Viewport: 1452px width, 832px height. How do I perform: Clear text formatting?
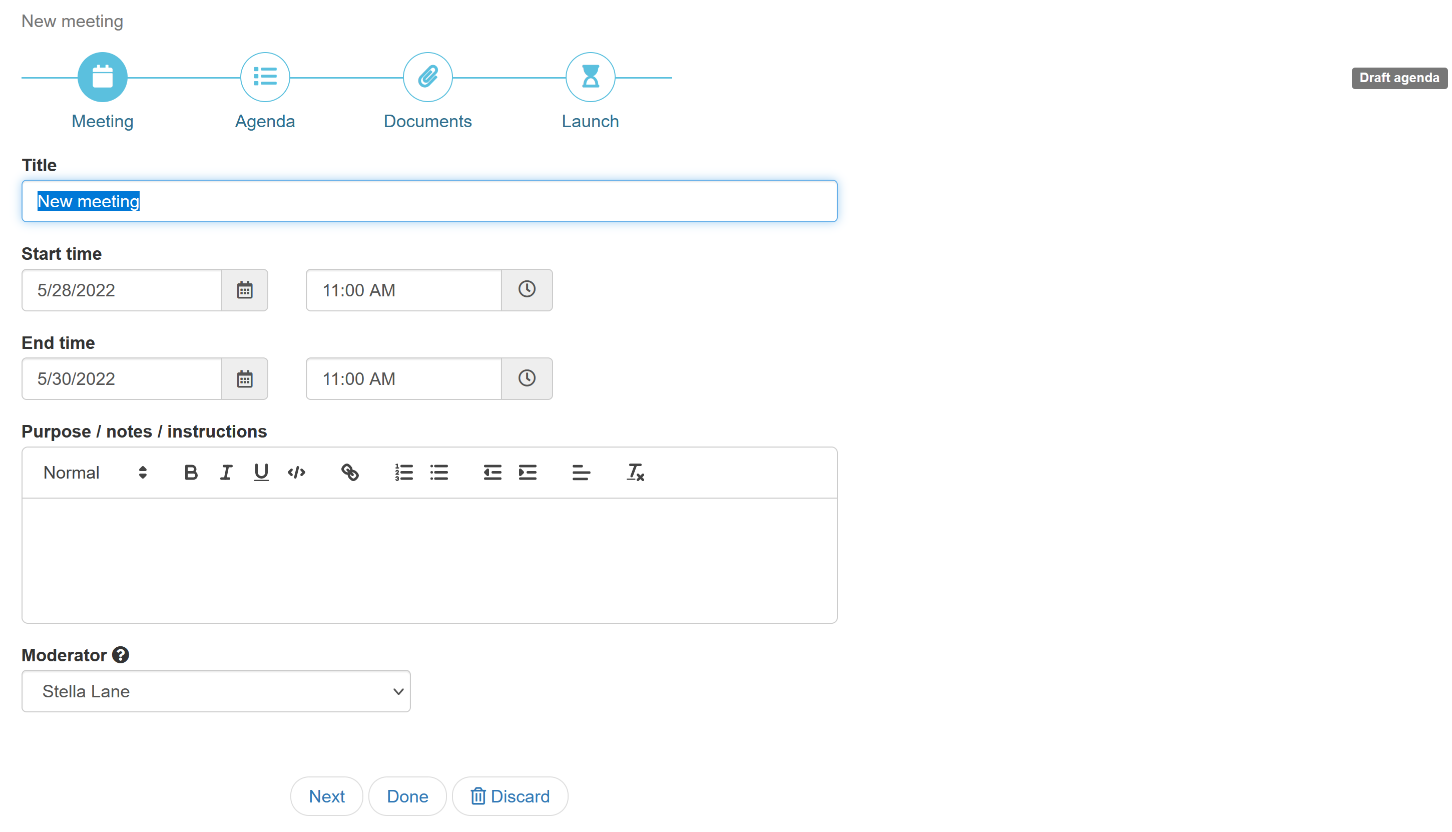[635, 473]
